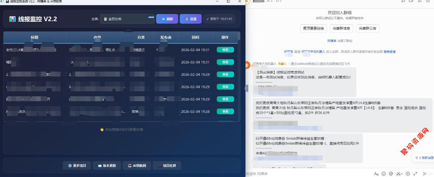Expand the chat input box editor
This screenshot has width=434, height=177.
coord(416,173)
